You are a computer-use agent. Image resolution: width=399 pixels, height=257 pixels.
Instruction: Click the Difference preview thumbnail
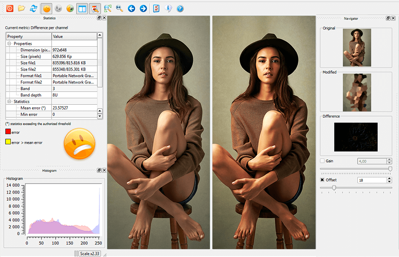(356, 137)
